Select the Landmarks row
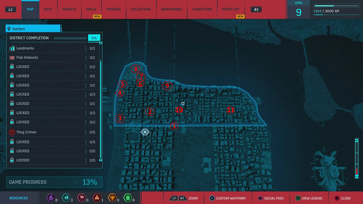The width and height of the screenshot is (363, 204). pyautogui.click(x=53, y=48)
